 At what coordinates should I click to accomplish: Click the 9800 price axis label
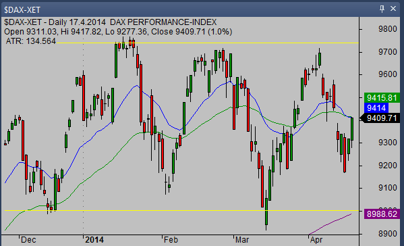pos(388,29)
